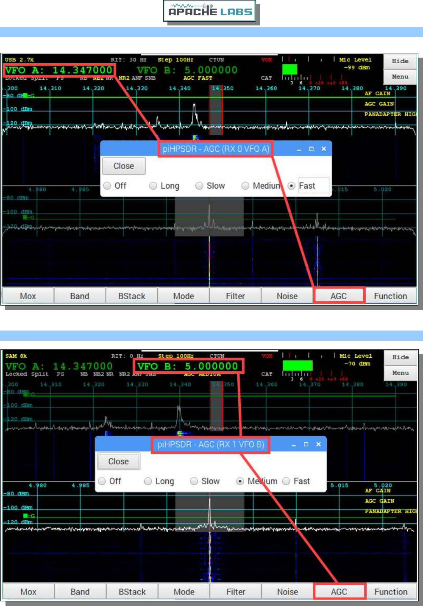This screenshot has height=606, width=423.
Task: Click 'PANADAPTER HIGH' label in USB 2.7k screen
Action: (390, 114)
